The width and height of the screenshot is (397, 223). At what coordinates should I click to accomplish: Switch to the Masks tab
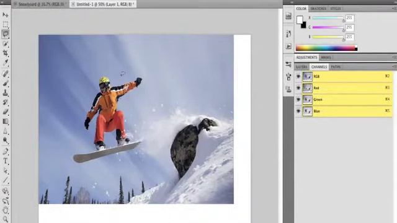tap(326, 58)
